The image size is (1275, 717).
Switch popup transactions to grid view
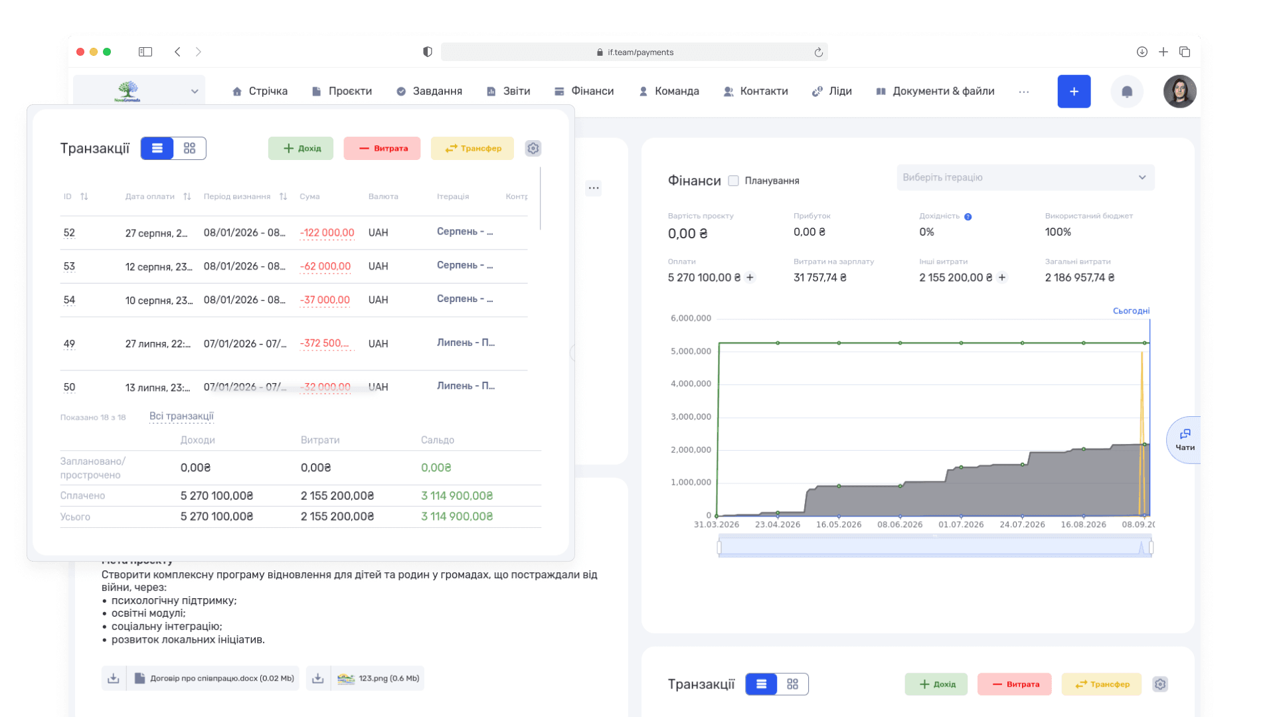(x=190, y=148)
